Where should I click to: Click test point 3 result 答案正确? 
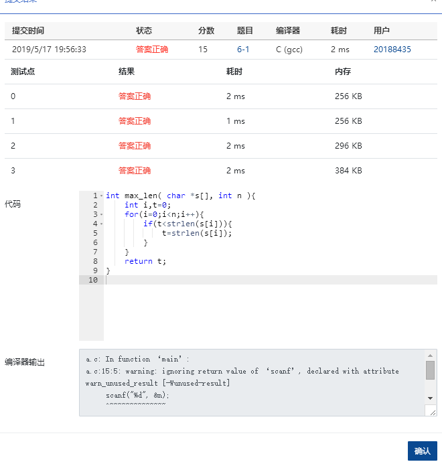[x=135, y=171]
